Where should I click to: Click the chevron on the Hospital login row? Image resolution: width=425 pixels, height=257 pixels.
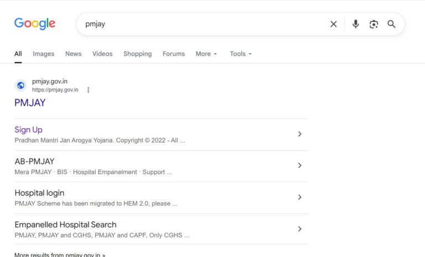point(299,197)
